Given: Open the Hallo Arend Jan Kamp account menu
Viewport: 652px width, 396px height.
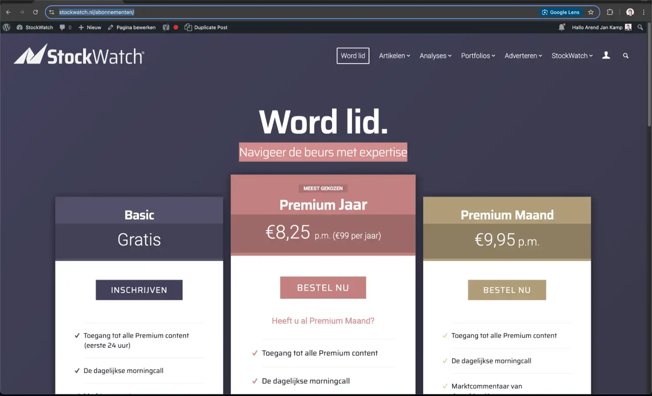Looking at the screenshot, I should (x=602, y=27).
